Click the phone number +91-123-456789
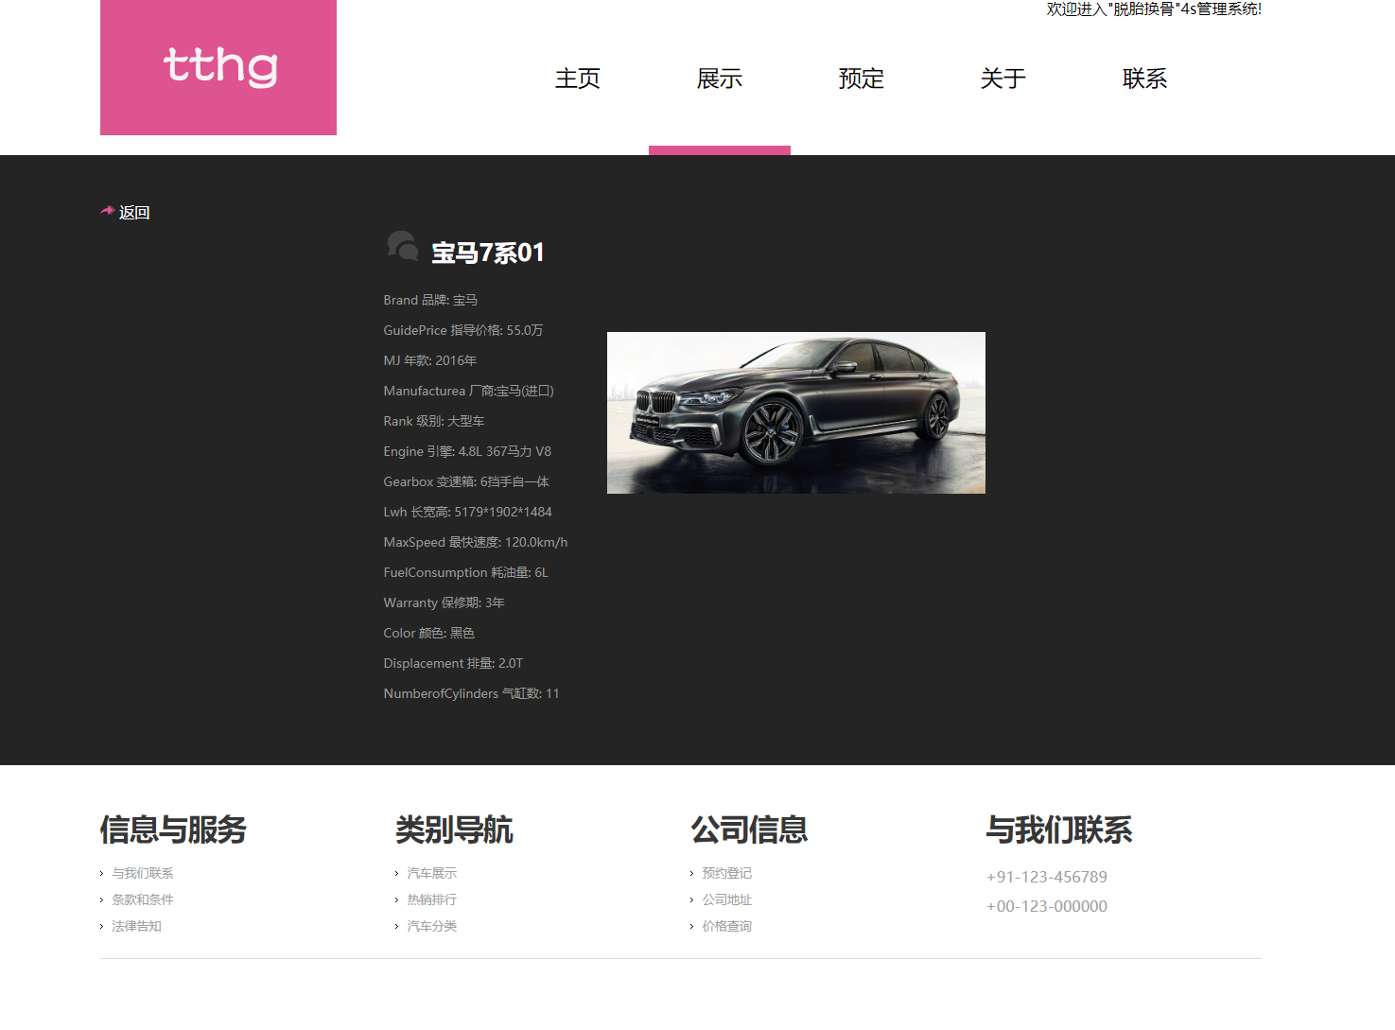This screenshot has width=1395, height=1030. pyautogui.click(x=1046, y=877)
